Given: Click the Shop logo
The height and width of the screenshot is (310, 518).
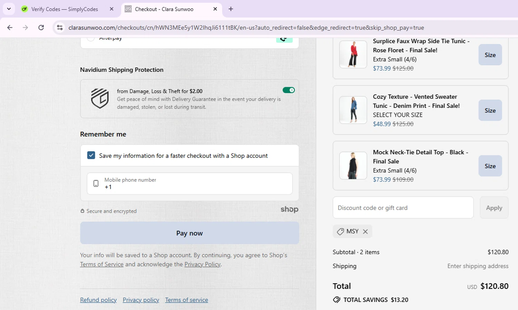Looking at the screenshot, I should pyautogui.click(x=289, y=209).
